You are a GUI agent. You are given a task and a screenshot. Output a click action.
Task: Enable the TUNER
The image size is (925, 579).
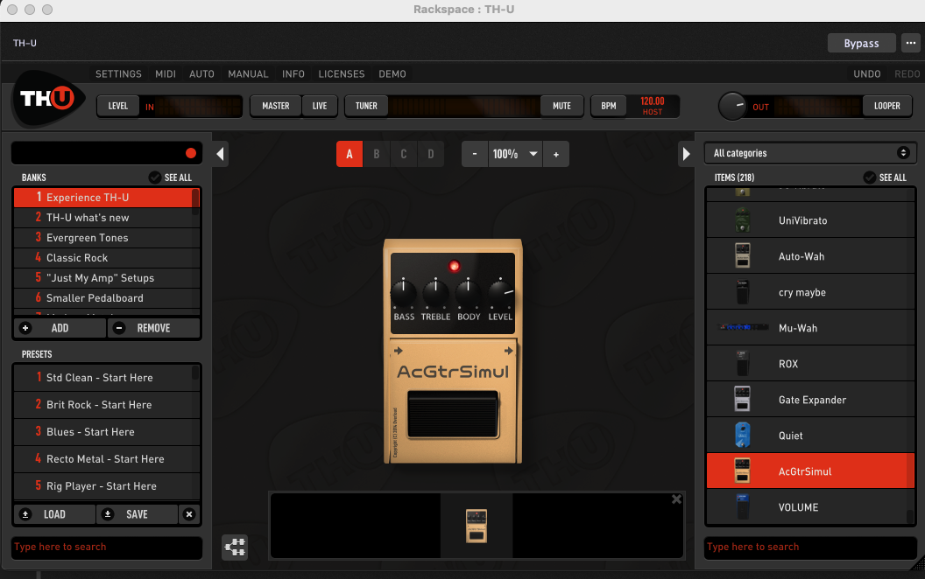coord(366,106)
